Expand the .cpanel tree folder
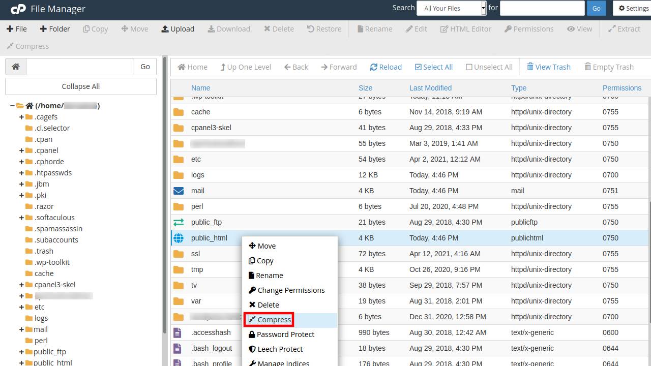Screen dimensions: 651x366 click(21, 150)
